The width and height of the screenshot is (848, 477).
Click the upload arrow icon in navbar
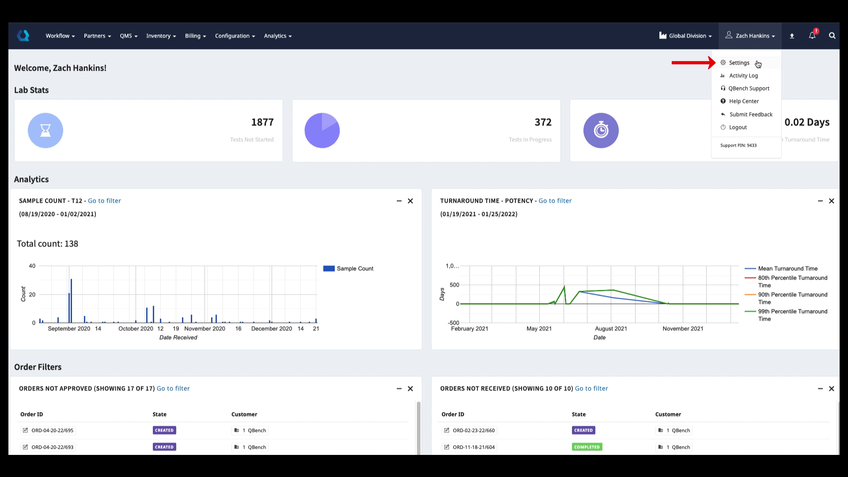(x=792, y=36)
